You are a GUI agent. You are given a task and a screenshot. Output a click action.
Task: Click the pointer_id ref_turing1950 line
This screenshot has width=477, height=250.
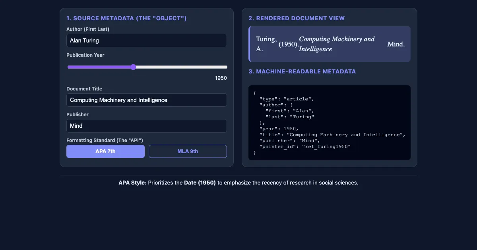305,146
